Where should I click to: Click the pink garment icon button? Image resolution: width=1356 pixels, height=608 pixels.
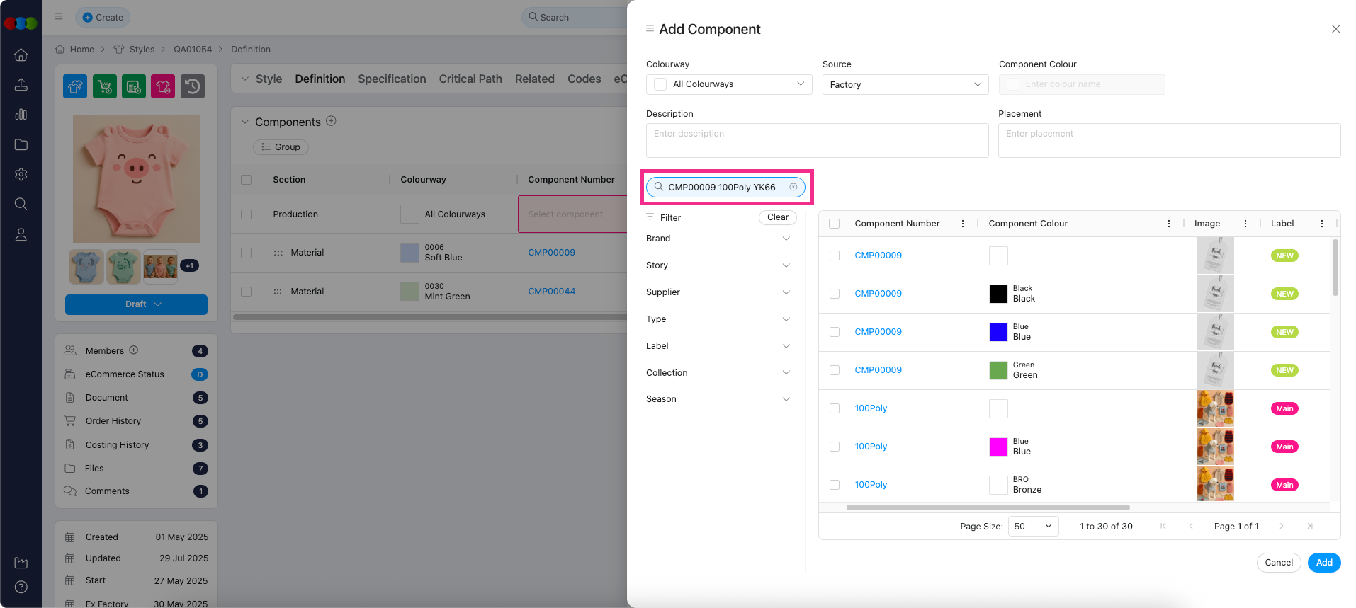[163, 86]
